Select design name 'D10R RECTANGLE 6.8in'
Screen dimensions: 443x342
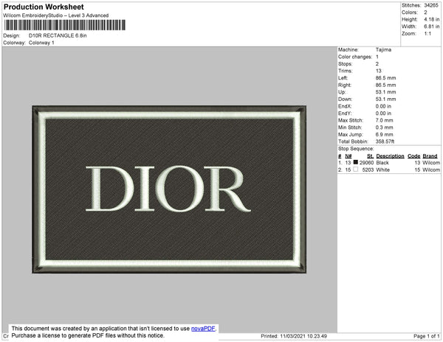point(58,35)
